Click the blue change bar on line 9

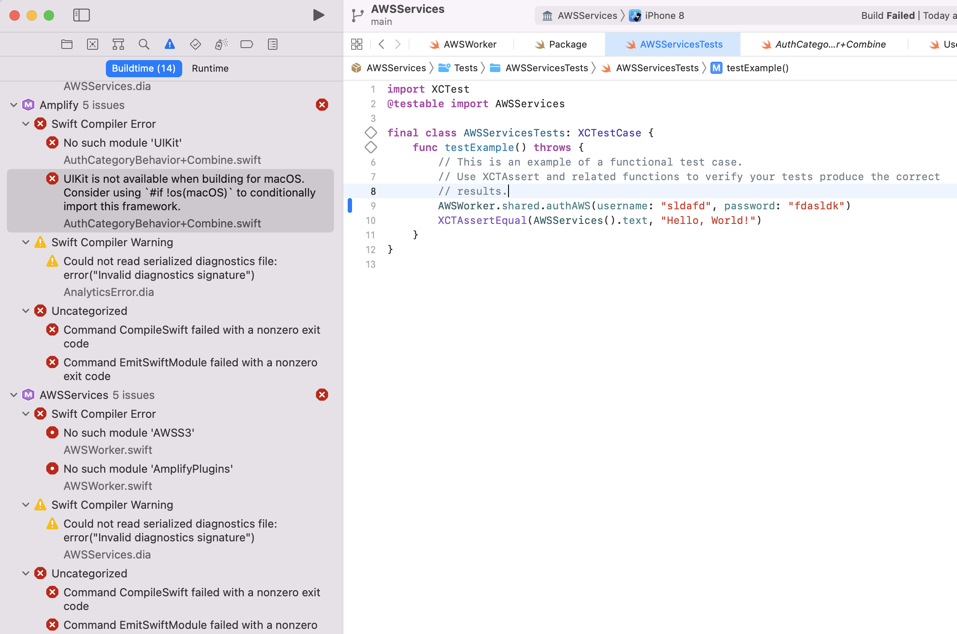350,206
